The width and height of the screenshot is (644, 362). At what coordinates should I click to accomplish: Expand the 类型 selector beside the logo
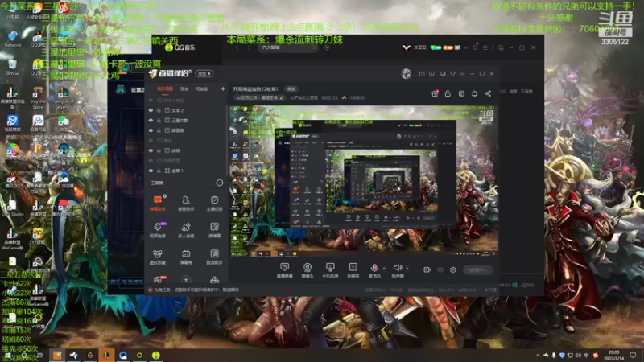(204, 73)
